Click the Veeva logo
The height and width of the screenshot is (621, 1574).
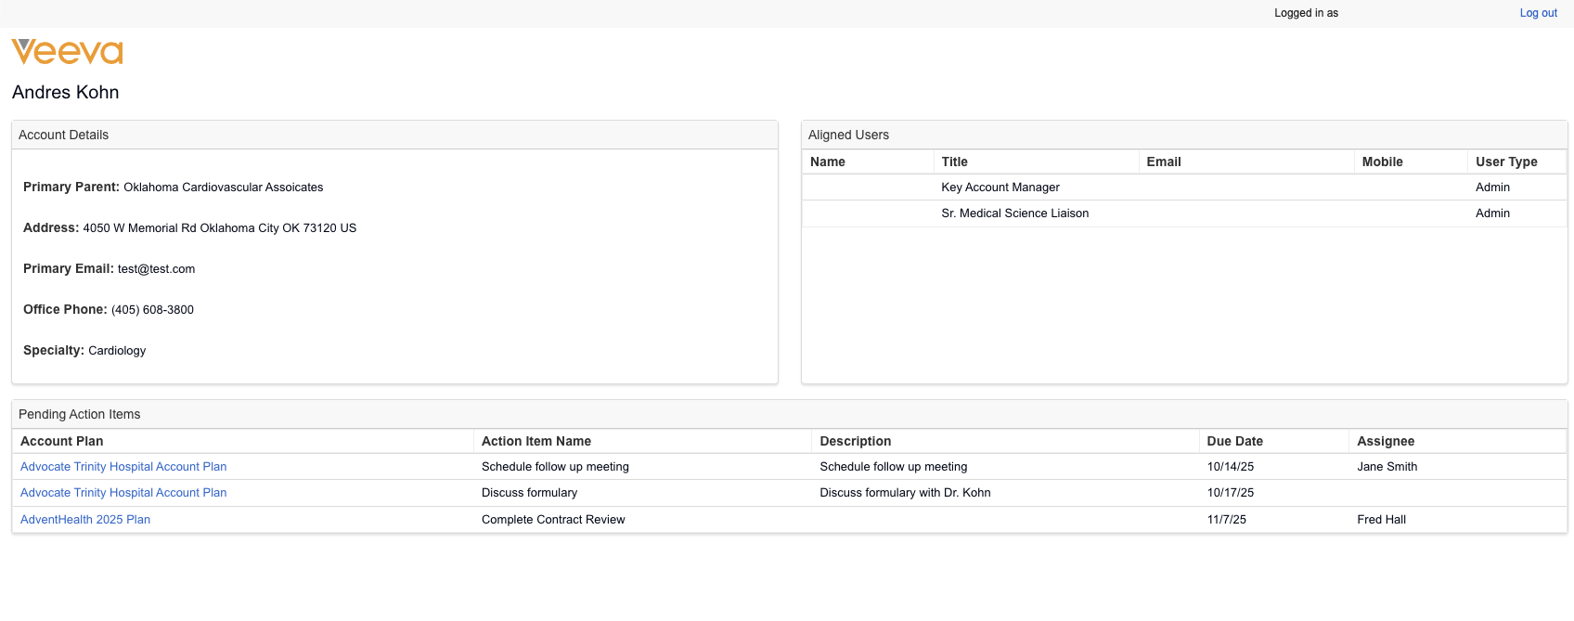coord(67,52)
